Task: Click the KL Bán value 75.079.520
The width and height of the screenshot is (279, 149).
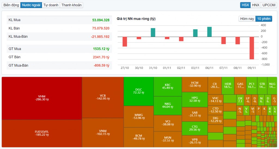Action: [x=101, y=28]
